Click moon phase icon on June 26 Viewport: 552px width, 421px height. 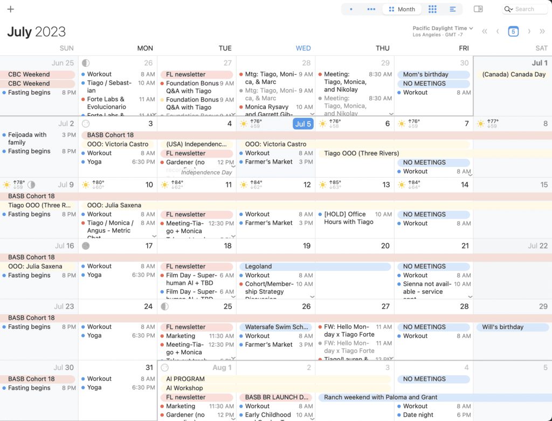click(86, 63)
